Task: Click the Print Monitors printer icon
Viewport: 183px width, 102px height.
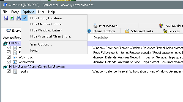Action: tap(95, 26)
